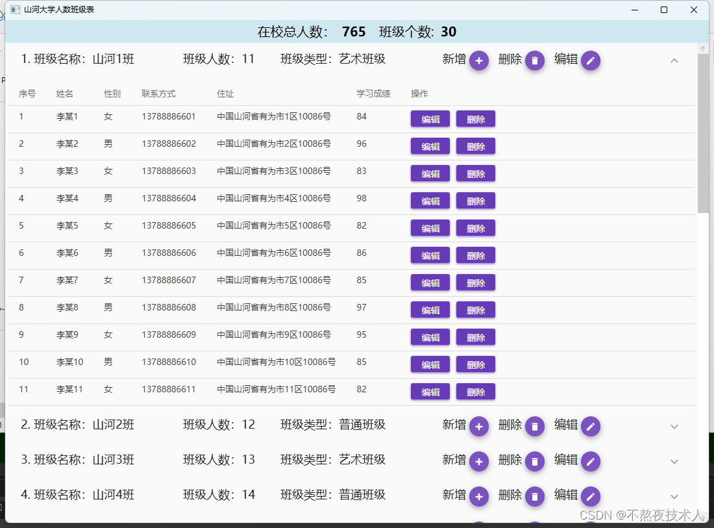Click the 删除 button for student 李某8
Viewport: 714px width, 528px height.
pos(475,310)
